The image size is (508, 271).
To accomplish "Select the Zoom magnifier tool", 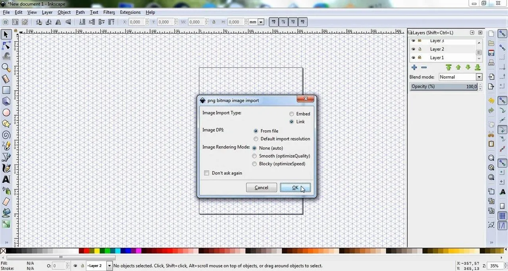I will pyautogui.click(x=6, y=68).
